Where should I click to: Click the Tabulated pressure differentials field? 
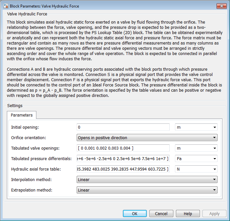123,159
